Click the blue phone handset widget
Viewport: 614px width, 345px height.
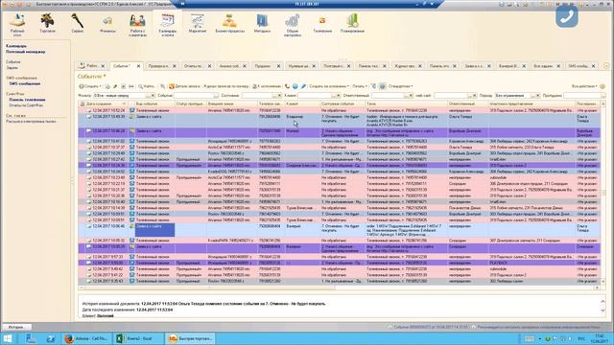tap(567, 16)
